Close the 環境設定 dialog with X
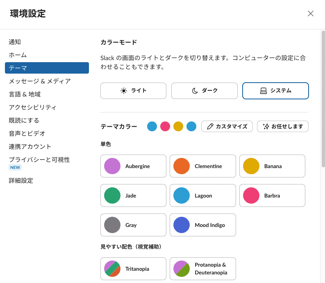 tap(311, 13)
